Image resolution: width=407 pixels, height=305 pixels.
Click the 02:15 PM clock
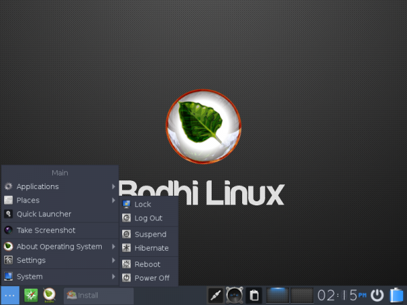coord(342,296)
